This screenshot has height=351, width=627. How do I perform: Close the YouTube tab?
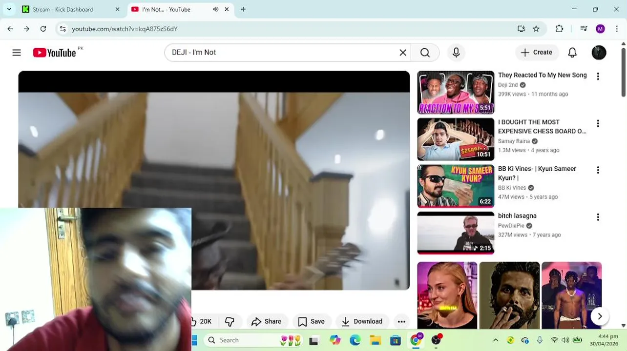point(227,9)
